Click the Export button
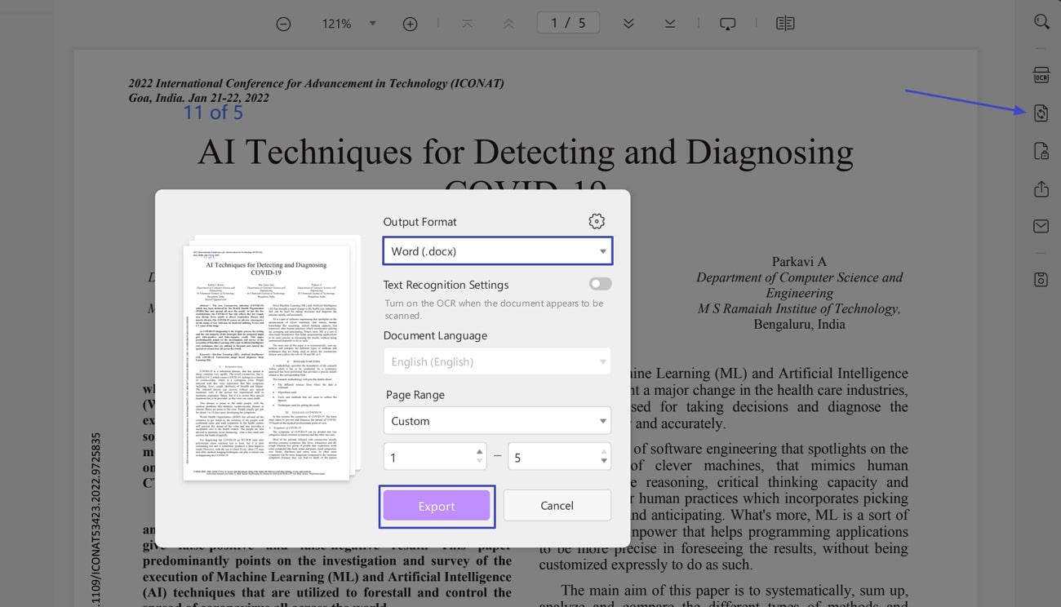Viewport: 1061px width, 607px height. (x=437, y=505)
